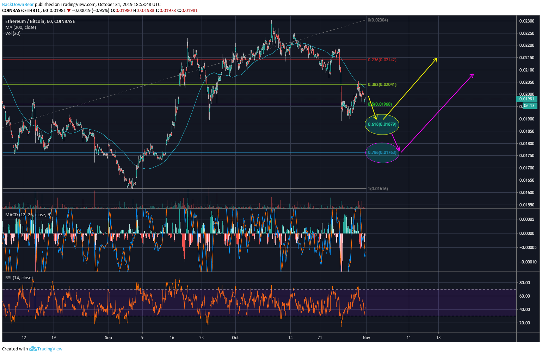This screenshot has width=542, height=355.
Task: Click the 0.02150 price axis label
Action: tap(526, 58)
